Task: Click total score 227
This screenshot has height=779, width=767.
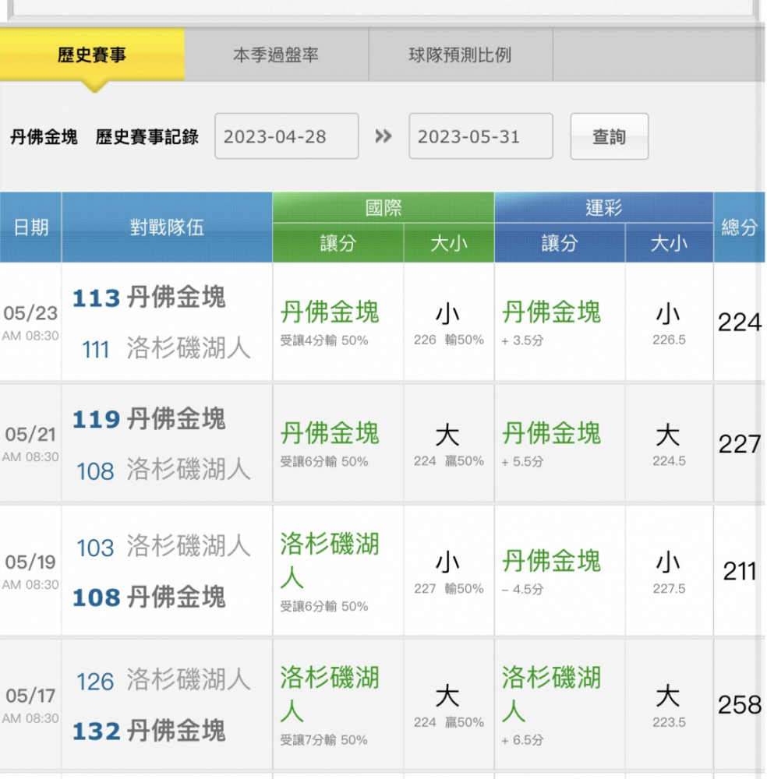Action: tap(739, 444)
